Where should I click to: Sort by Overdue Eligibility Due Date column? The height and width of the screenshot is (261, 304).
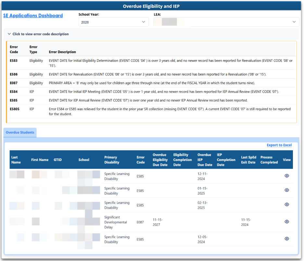point(160,160)
